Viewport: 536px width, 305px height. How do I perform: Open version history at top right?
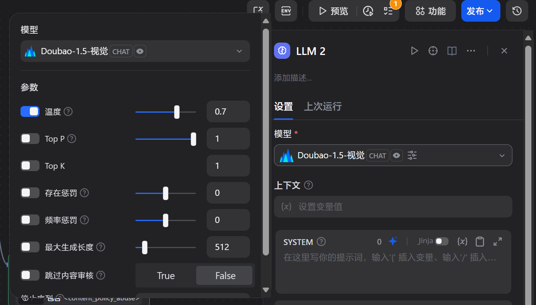tap(517, 11)
